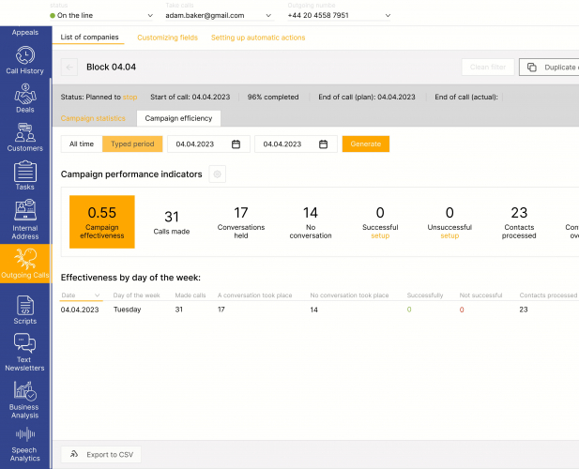Click the Day of the week column header
Image resolution: width=579 pixels, height=469 pixels.
[137, 295]
